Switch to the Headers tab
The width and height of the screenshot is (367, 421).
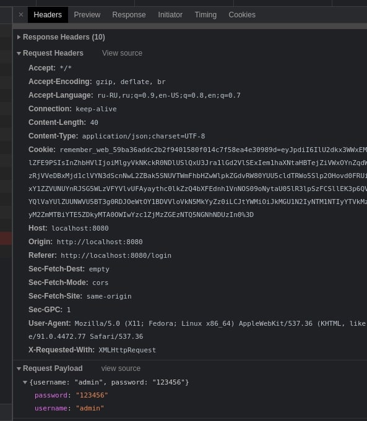(x=48, y=15)
